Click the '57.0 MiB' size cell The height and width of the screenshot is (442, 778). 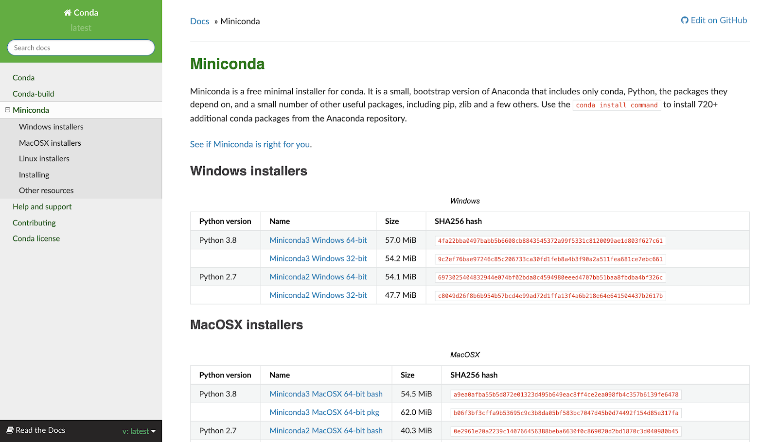pyautogui.click(x=401, y=240)
